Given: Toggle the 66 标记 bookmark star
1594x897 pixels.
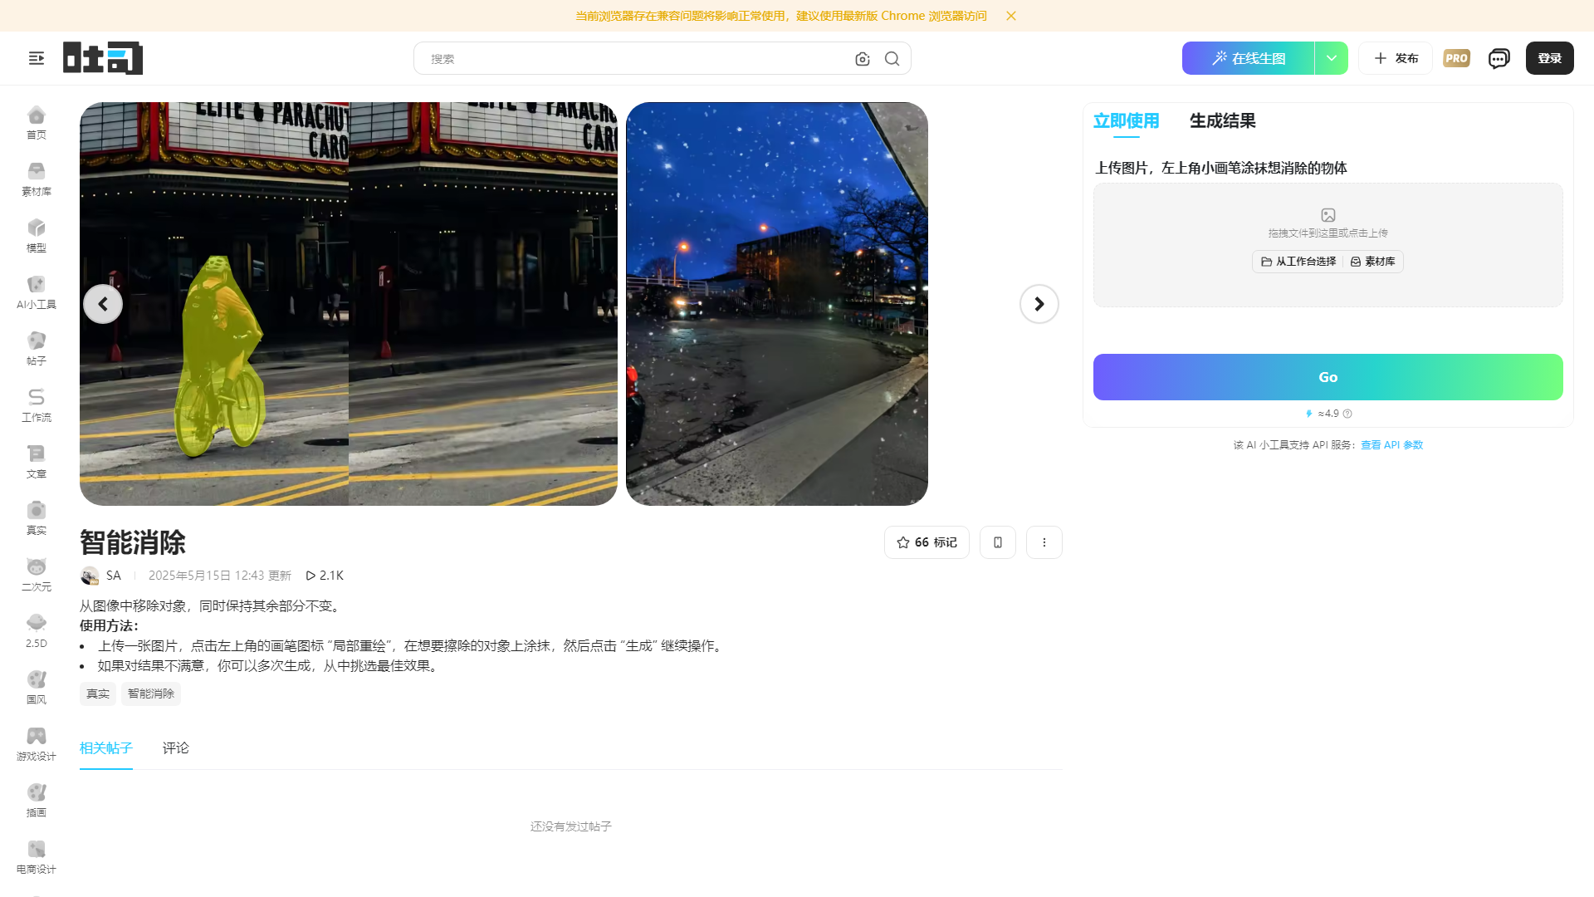Looking at the screenshot, I should [x=927, y=542].
